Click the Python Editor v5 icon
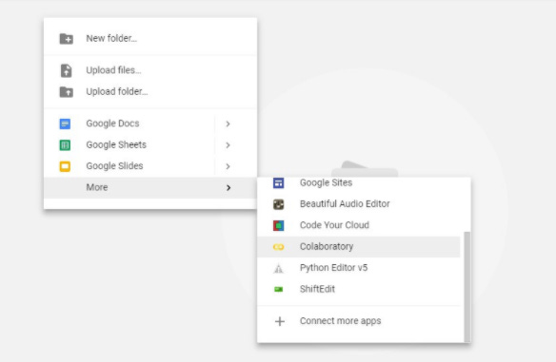Viewport: 556px width, 362px height. [x=279, y=269]
